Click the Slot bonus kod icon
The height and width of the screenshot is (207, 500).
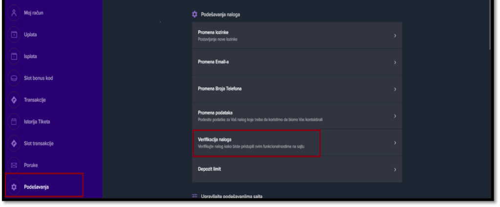coord(14,78)
